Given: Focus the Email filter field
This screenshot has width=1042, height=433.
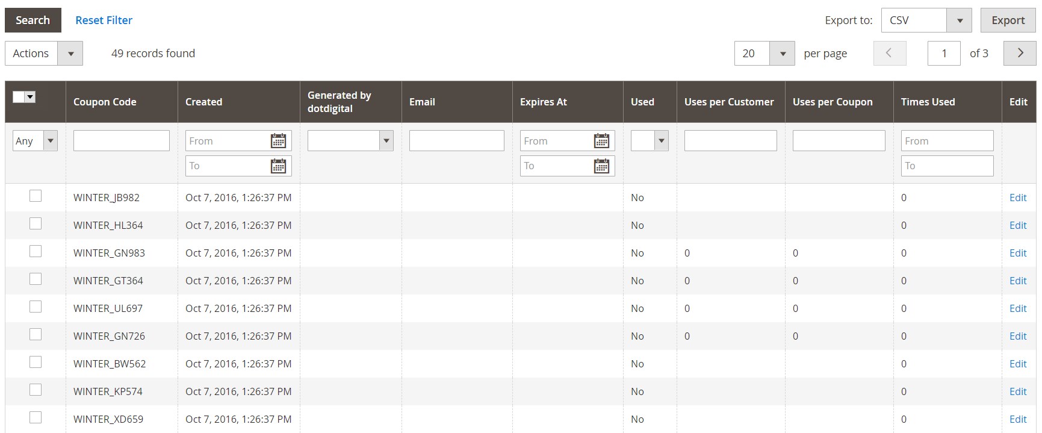Looking at the screenshot, I should pyautogui.click(x=457, y=141).
